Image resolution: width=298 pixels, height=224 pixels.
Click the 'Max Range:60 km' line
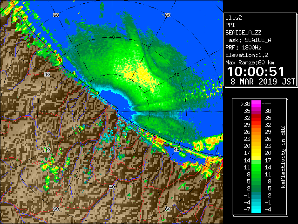[x=250, y=63]
